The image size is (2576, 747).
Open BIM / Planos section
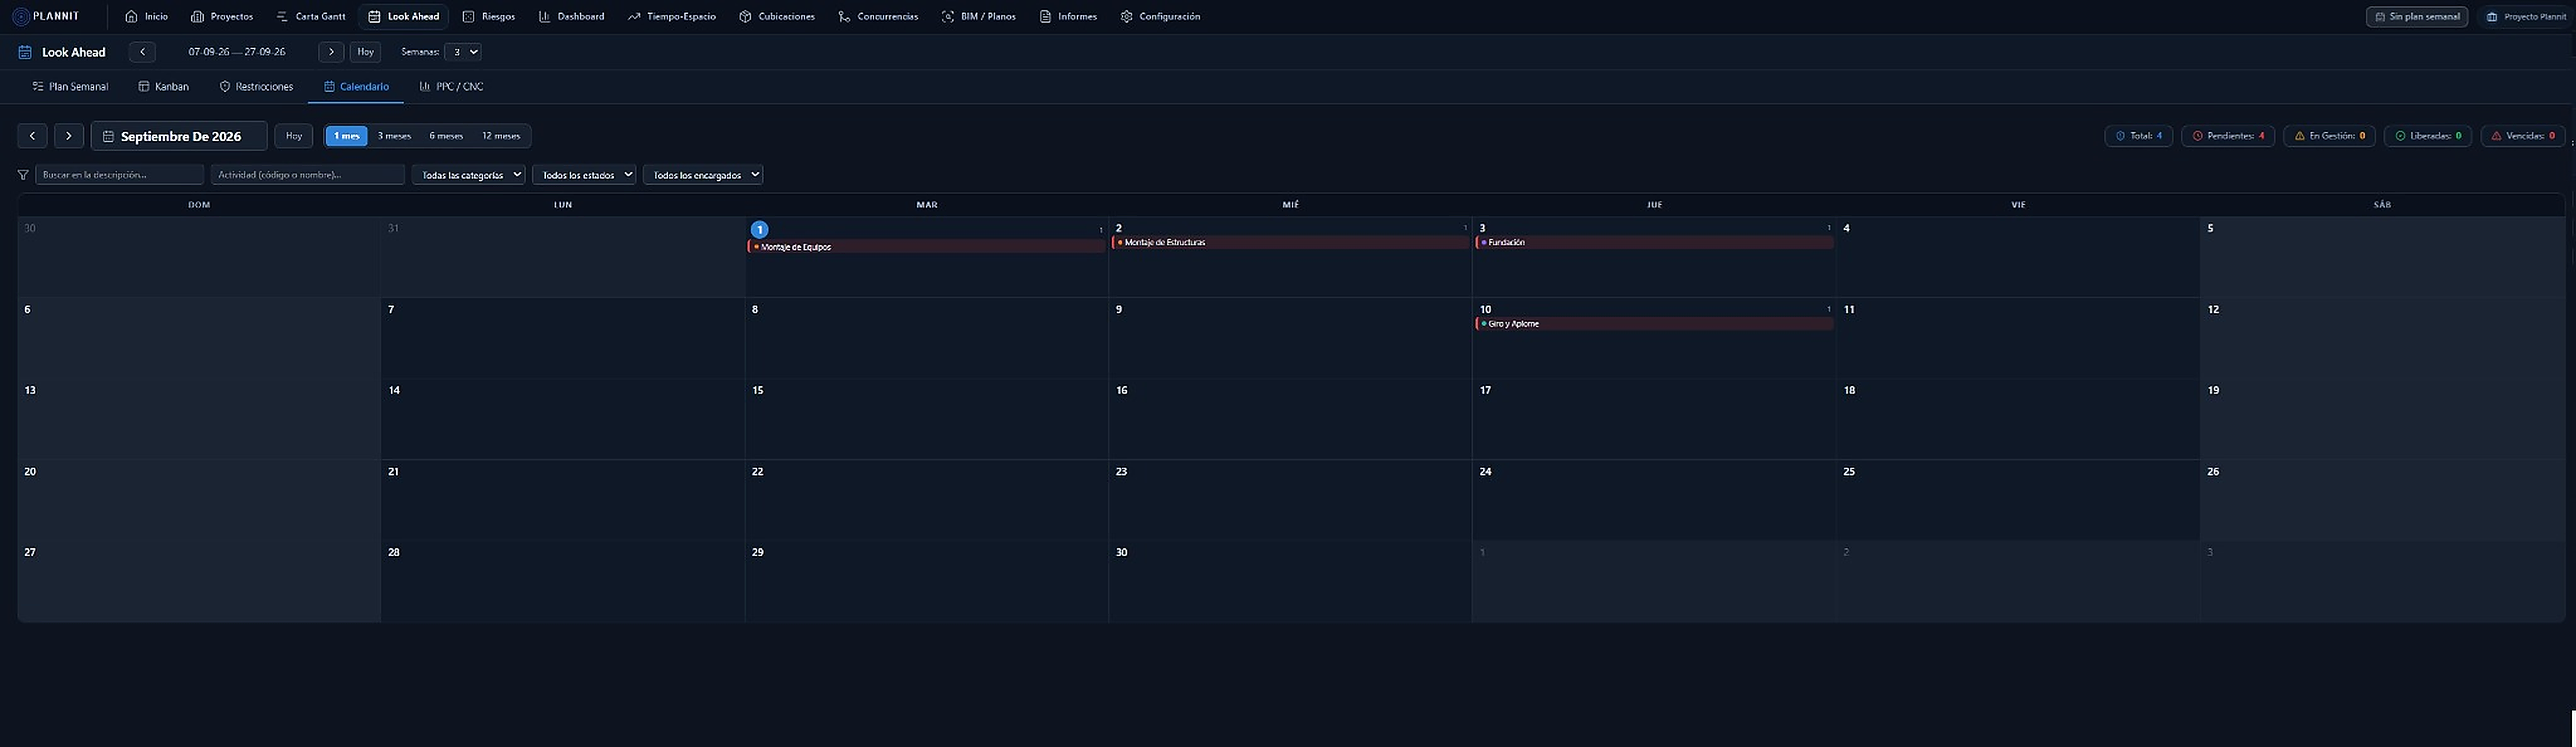coord(979,16)
